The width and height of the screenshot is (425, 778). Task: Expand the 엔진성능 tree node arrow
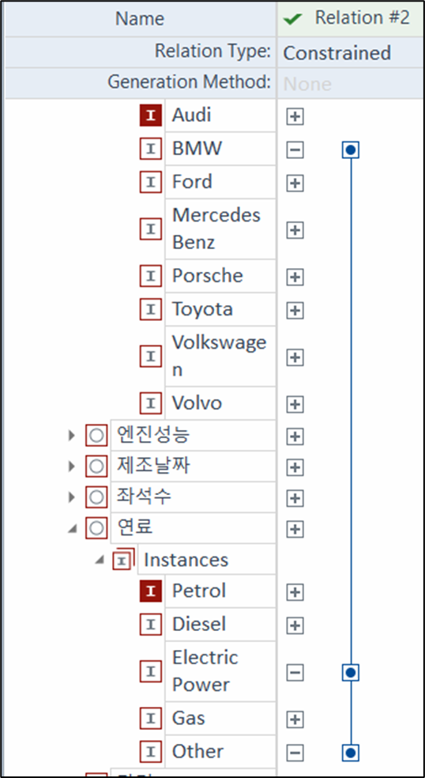pyautogui.click(x=72, y=436)
